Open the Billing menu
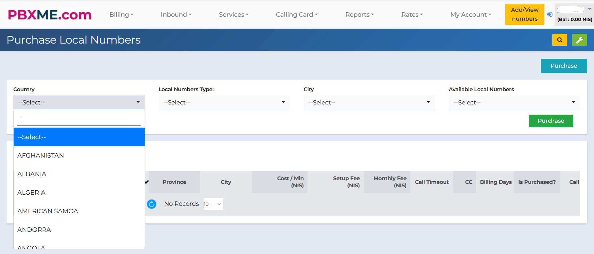This screenshot has height=254, width=594. pyautogui.click(x=121, y=15)
